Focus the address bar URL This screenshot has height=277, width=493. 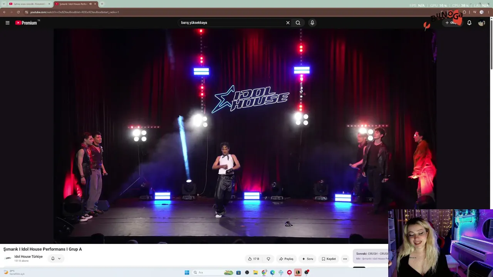[x=75, y=12]
